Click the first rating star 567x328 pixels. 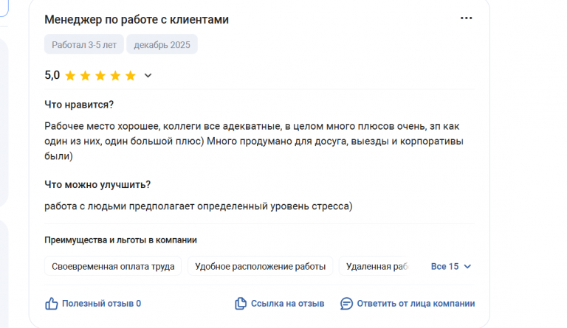(71, 75)
